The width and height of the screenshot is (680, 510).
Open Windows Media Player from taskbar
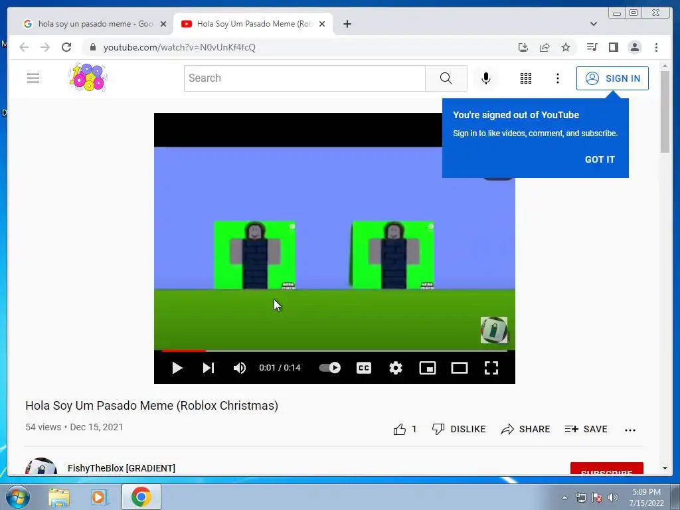tap(99, 497)
